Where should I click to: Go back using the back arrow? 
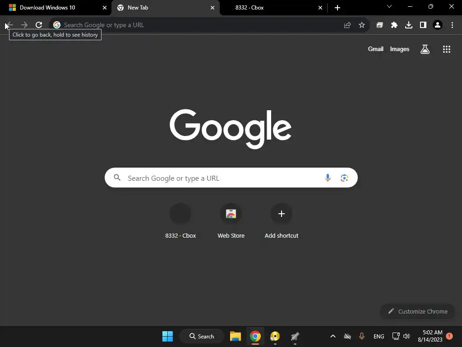(9, 25)
